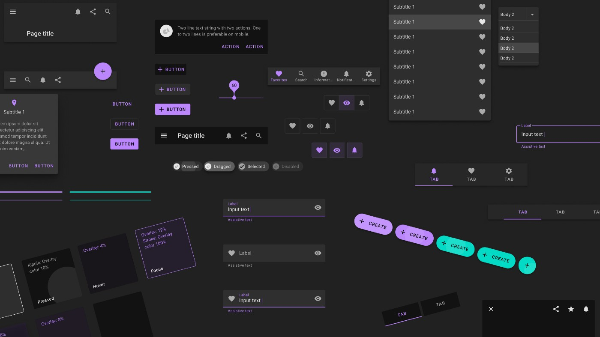The image size is (600, 337).
Task: Select Favorites in the bottom navigation bar
Action: click(x=279, y=76)
